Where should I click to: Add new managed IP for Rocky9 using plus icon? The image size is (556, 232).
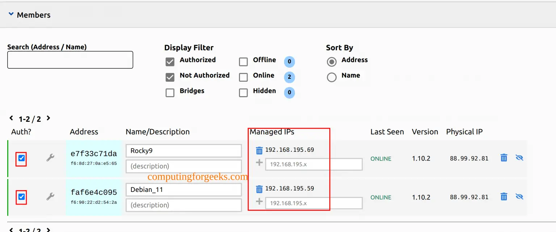click(x=259, y=163)
